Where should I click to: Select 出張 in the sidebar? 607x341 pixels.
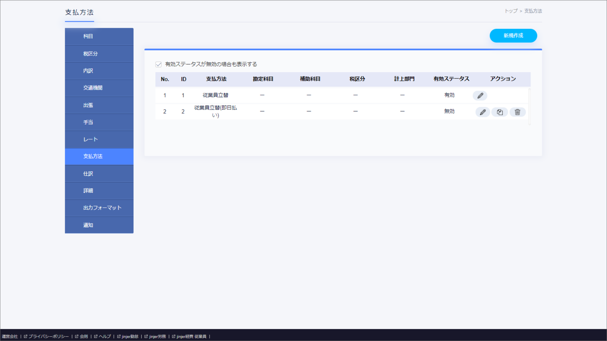tap(99, 105)
